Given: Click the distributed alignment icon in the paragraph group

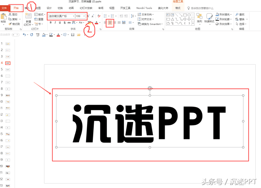Looking at the screenshot, I should coord(124,22).
